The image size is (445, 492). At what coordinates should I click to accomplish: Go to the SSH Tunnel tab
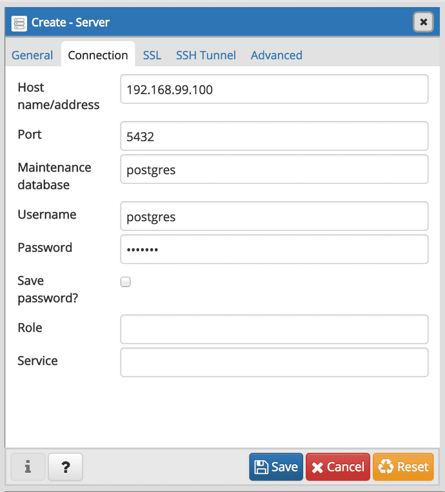(206, 55)
